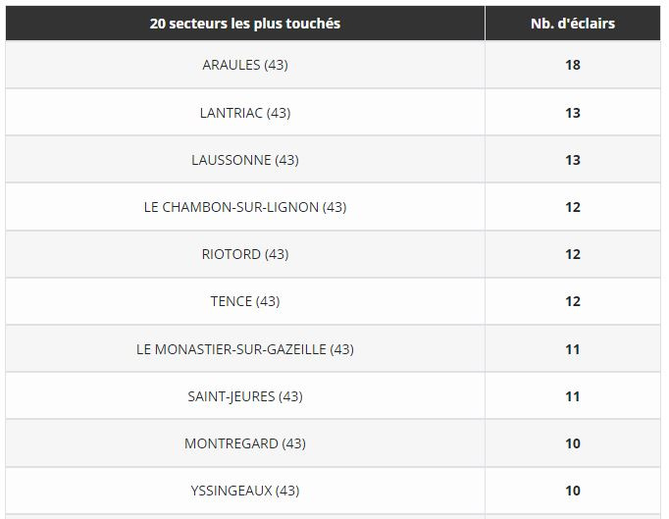Click the '20 secteurs les plus touchés' header
The width and height of the screenshot is (669, 519).
tap(245, 24)
